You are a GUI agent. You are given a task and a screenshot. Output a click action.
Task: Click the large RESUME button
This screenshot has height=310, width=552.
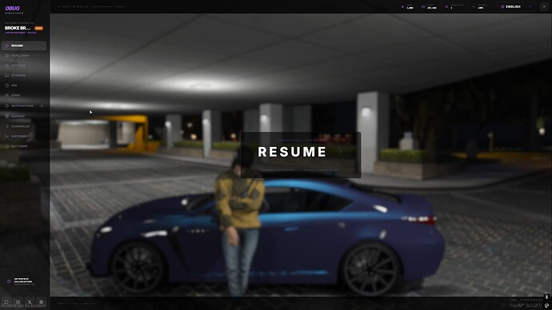coord(301,155)
